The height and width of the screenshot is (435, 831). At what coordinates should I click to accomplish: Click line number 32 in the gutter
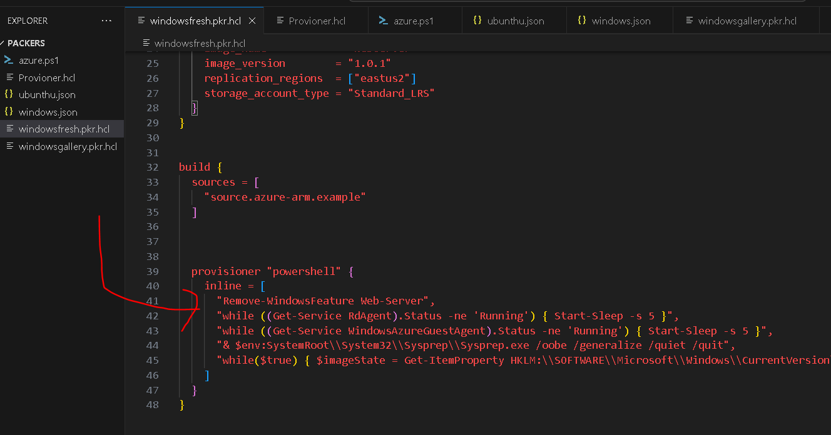click(x=153, y=167)
